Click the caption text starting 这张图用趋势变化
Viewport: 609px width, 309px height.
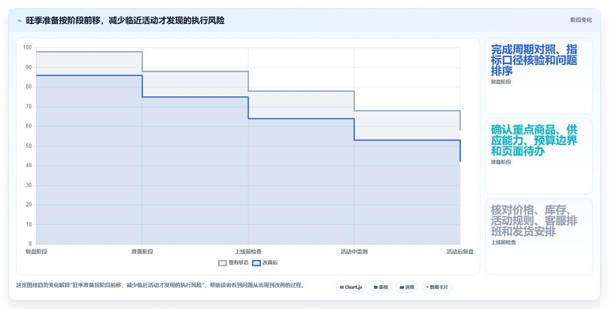pos(160,285)
